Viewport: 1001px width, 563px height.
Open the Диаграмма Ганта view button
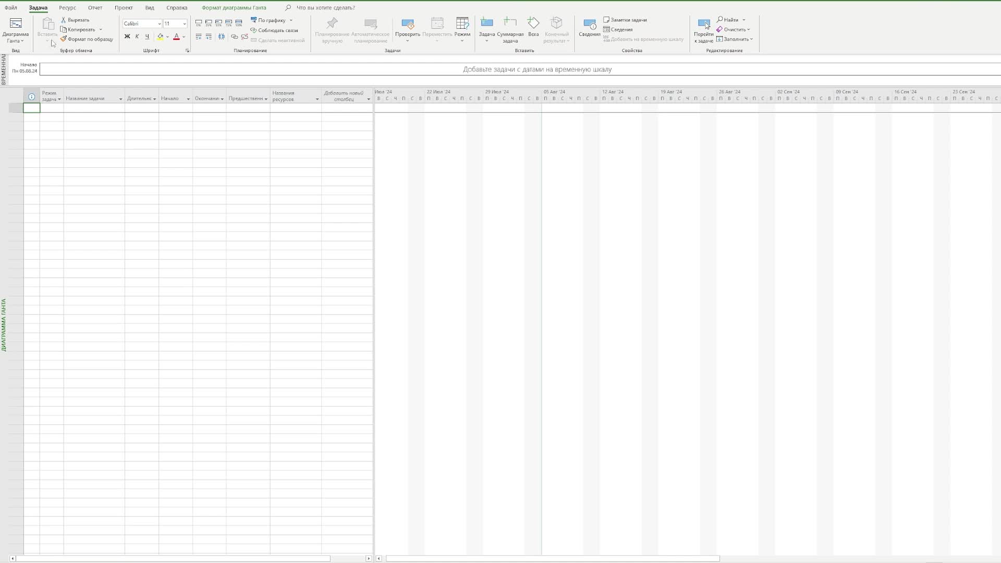pyautogui.click(x=15, y=30)
